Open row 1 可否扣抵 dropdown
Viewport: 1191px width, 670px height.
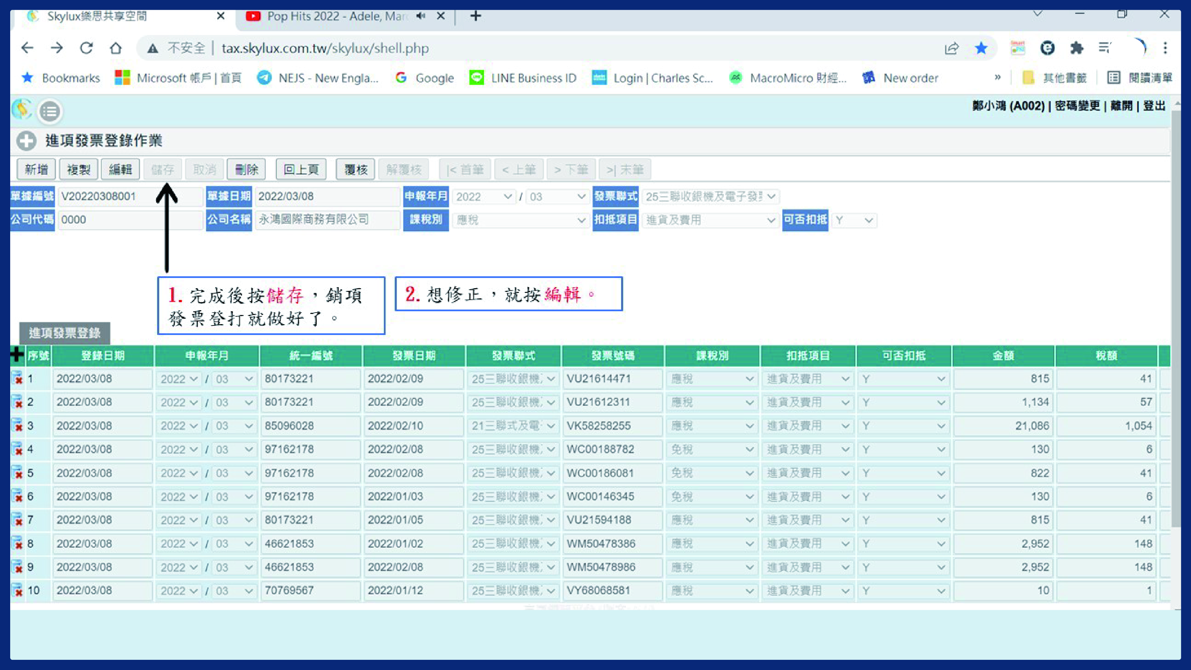[x=904, y=379]
